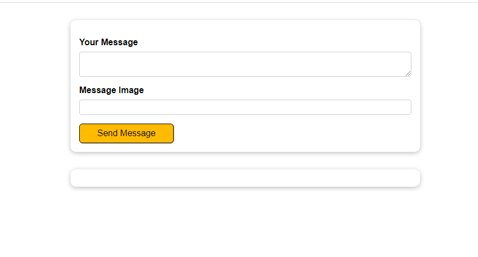
Task: Click the textarea's bottom-right corner handle
Action: click(408, 73)
